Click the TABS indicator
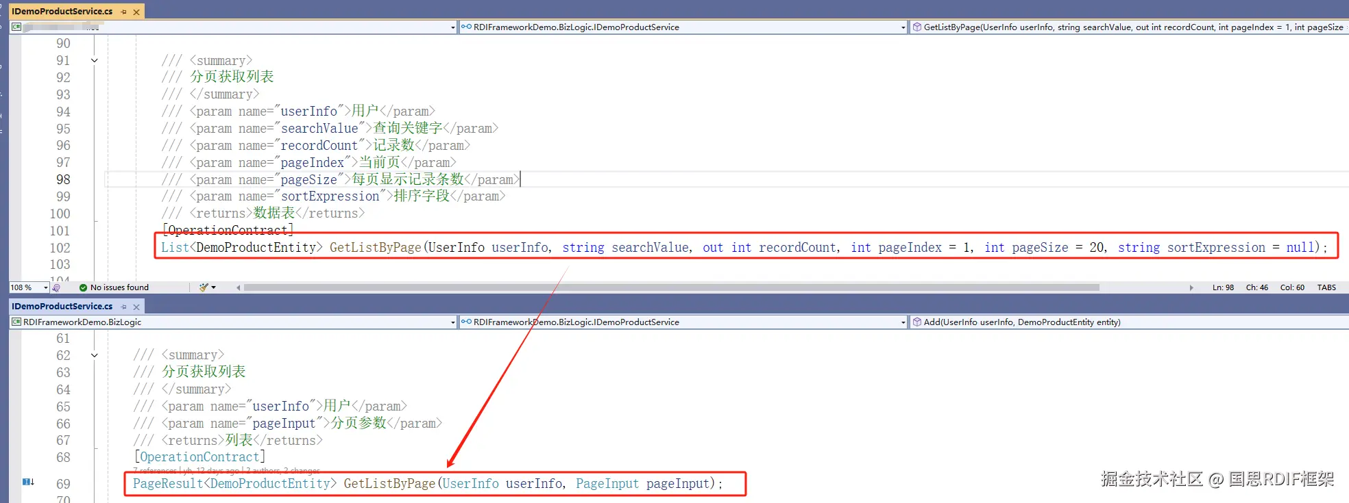The image size is (1349, 503). 1326,287
